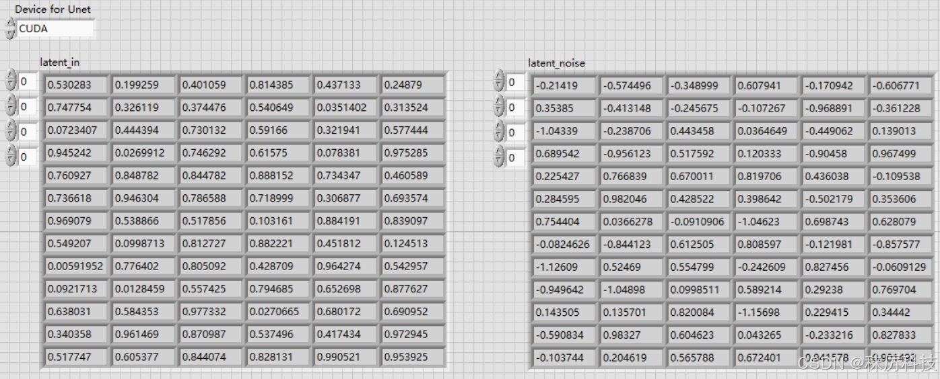Select latent_noise cell 0.98327

point(632,335)
